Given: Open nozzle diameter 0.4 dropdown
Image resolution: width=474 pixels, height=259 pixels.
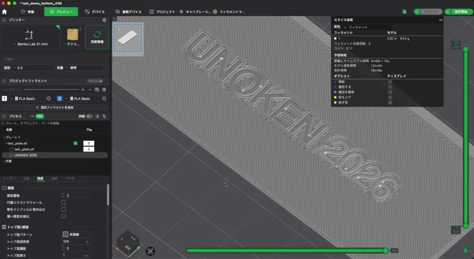Looking at the screenshot, I should click(x=33, y=68).
